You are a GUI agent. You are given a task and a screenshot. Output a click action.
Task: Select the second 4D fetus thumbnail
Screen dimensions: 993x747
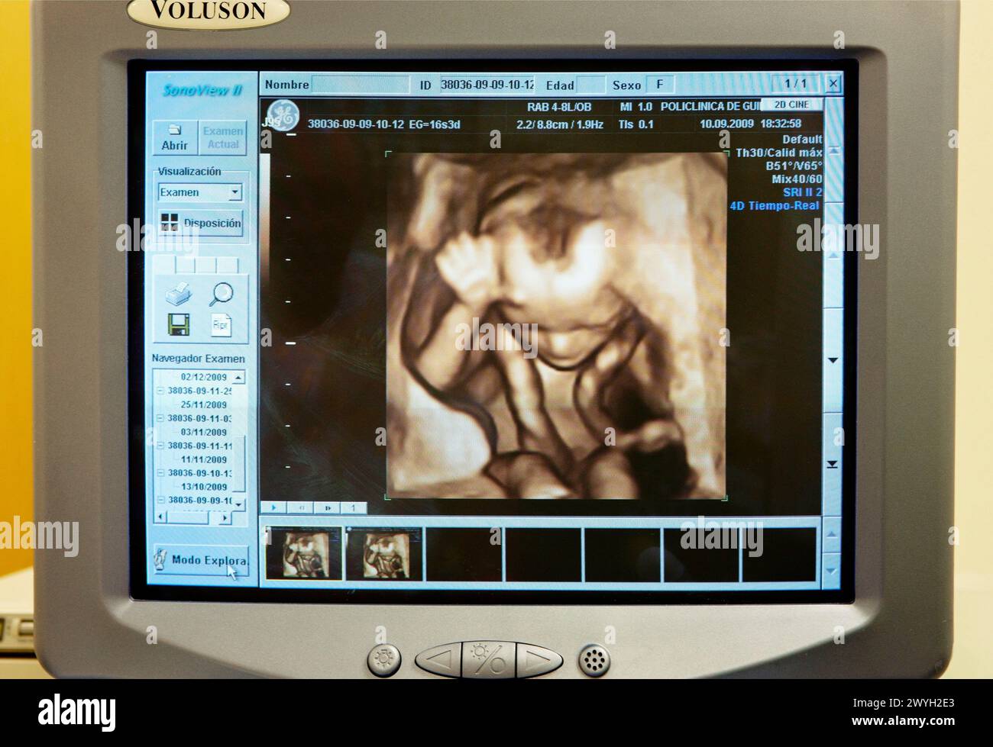384,554
